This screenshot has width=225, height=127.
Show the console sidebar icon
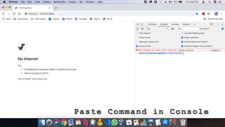[137, 29]
